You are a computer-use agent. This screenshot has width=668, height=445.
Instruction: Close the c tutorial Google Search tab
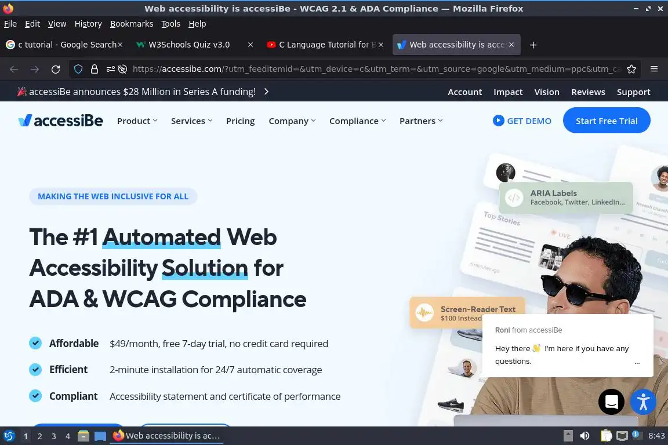120,45
